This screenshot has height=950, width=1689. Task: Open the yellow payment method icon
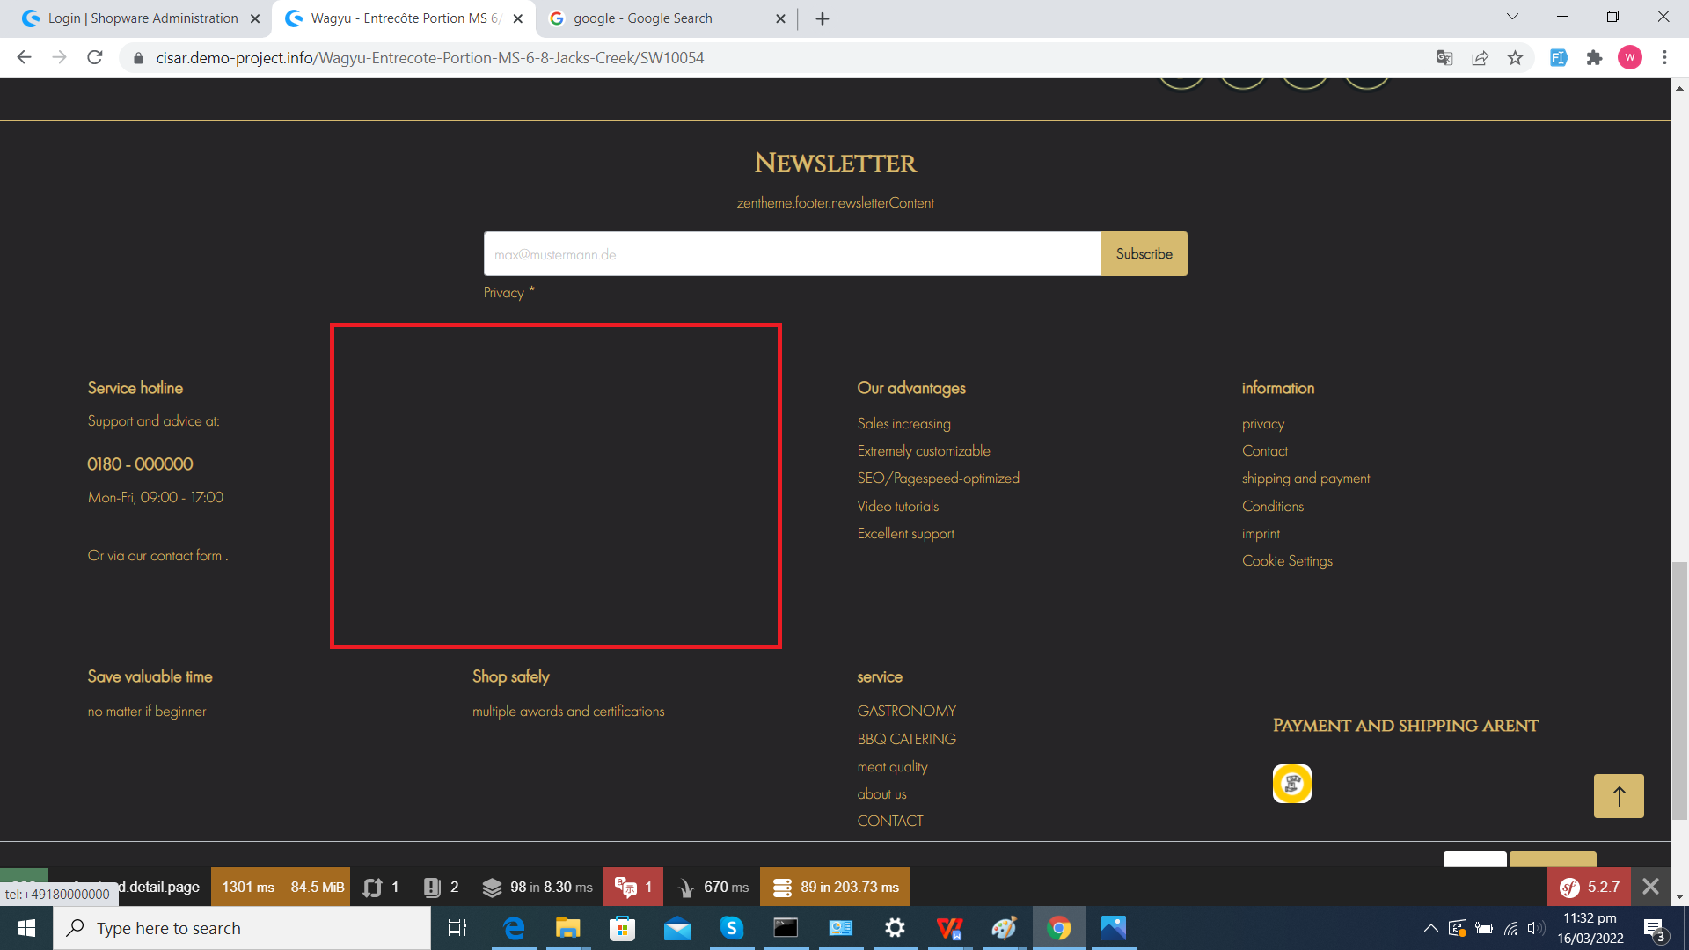pyautogui.click(x=1292, y=784)
